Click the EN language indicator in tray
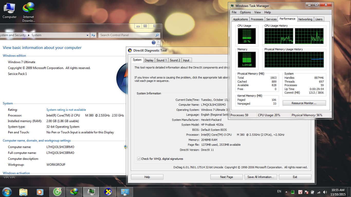This screenshot has width=351, height=197. coord(279,191)
